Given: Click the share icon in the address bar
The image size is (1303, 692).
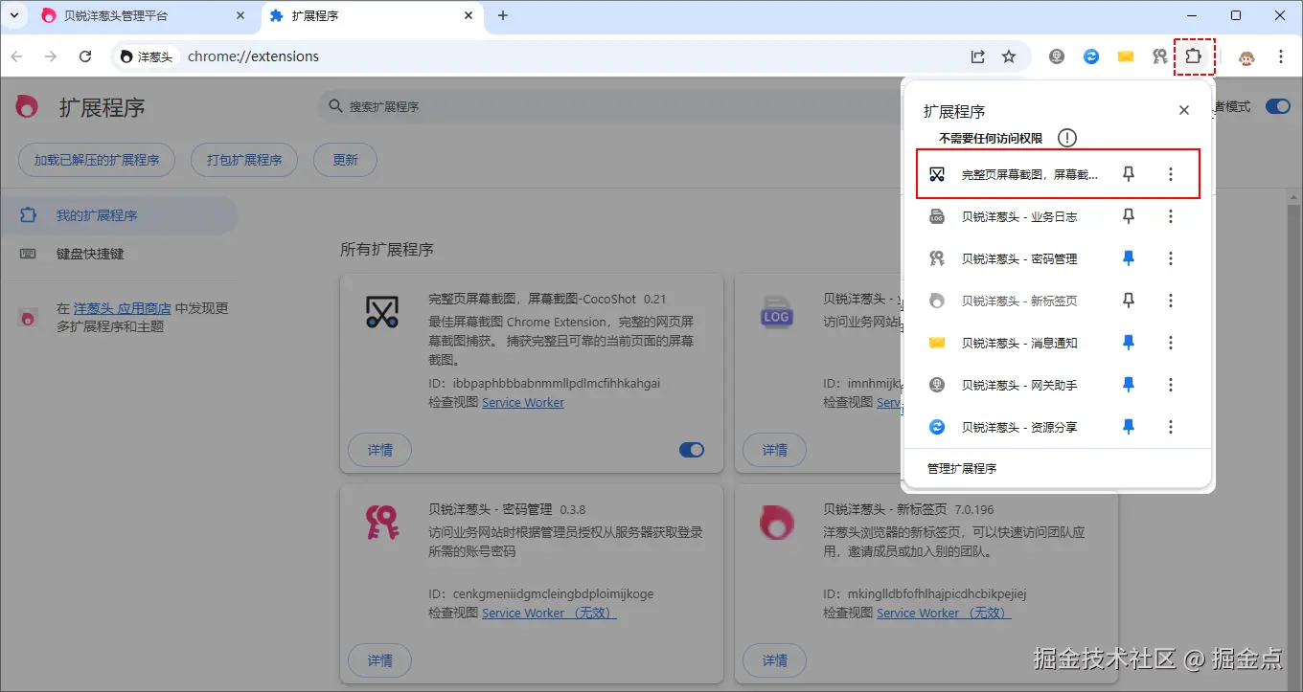Looking at the screenshot, I should pos(976,56).
